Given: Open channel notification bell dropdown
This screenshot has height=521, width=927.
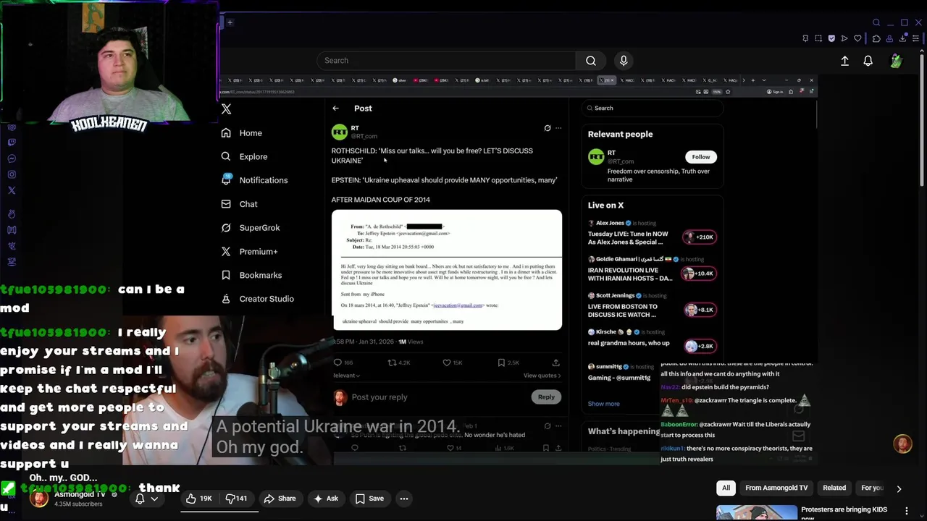Looking at the screenshot, I should pyautogui.click(x=146, y=499).
